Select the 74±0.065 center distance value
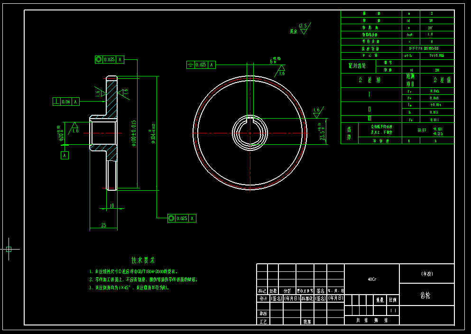Image resolution: width=471 pixels, height=334 pixels. coord(437,56)
